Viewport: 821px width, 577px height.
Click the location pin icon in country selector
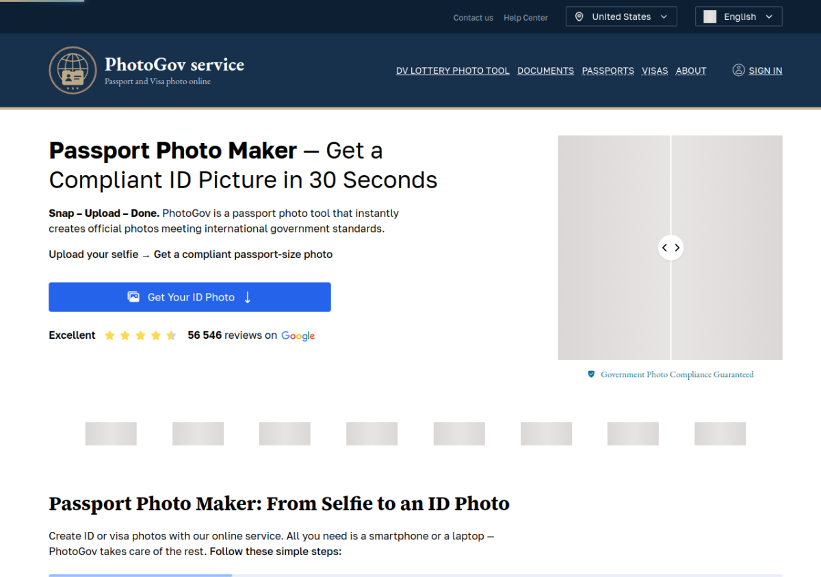(579, 16)
